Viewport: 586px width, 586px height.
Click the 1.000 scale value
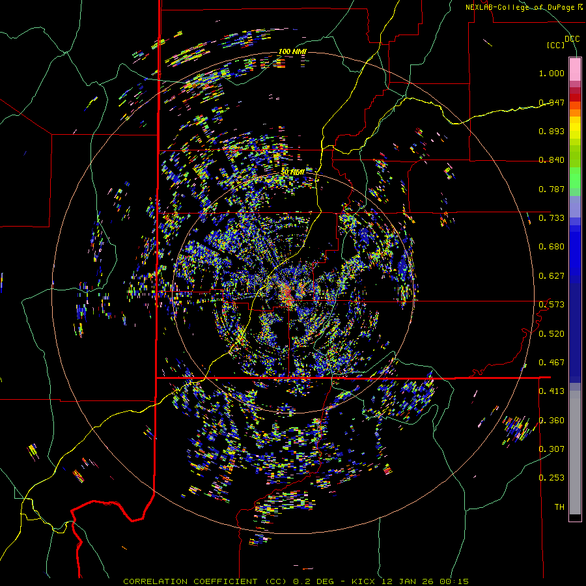pos(551,73)
